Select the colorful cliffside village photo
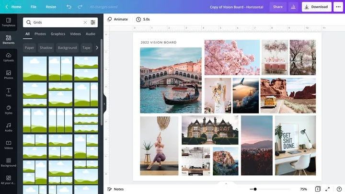The width and height of the screenshot is (345, 194). pyautogui.click(x=225, y=161)
